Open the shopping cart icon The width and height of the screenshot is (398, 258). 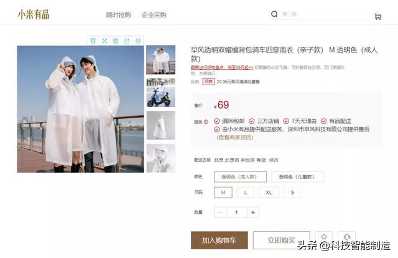[x=378, y=17]
